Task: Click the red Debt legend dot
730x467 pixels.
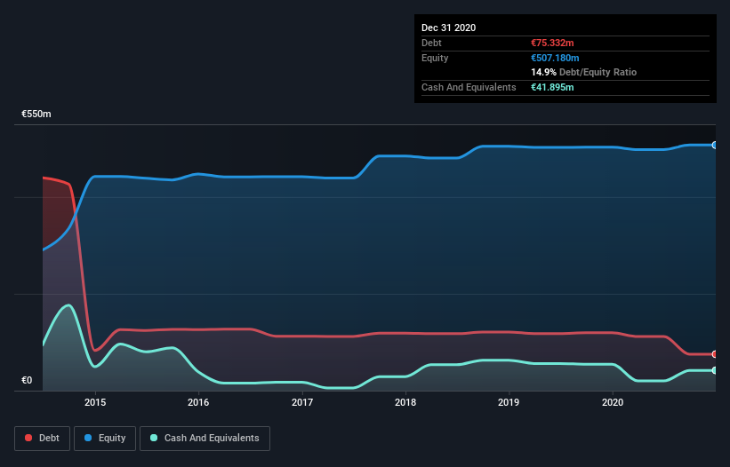Action: tap(28, 438)
